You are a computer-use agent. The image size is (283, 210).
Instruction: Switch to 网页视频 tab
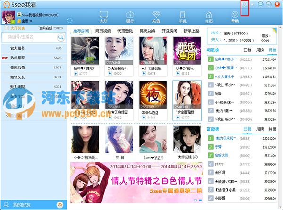click(103, 31)
